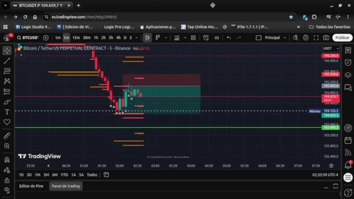The image size is (354, 199).
Task: Create a price alert
Action: coord(206,38)
